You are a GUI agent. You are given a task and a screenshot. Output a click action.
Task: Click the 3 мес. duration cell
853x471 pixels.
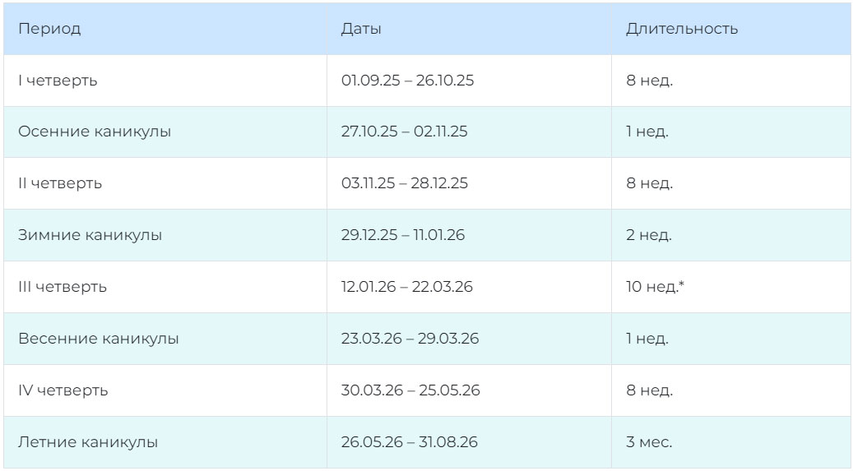click(648, 442)
